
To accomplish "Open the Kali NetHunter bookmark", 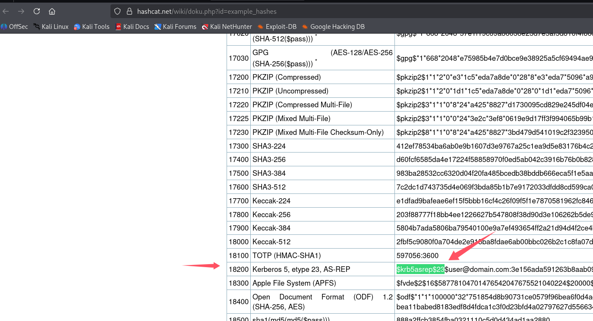I will tap(227, 27).
